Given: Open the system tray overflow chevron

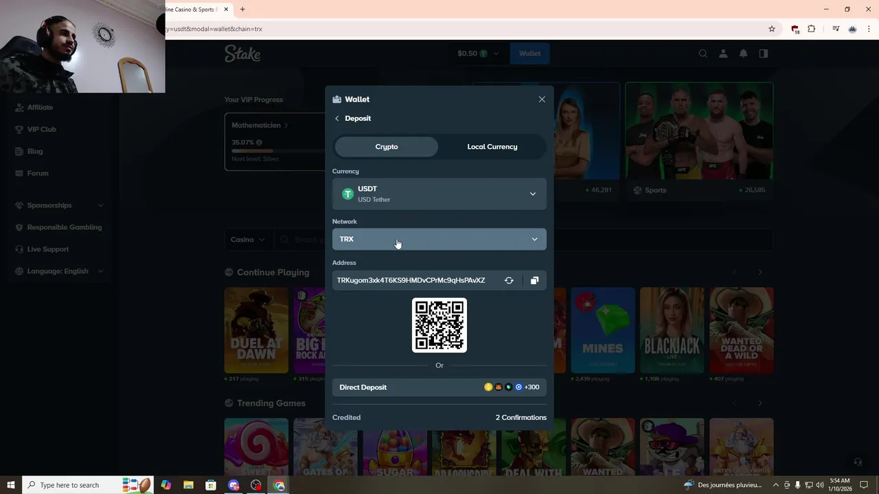Looking at the screenshot, I should [776, 485].
